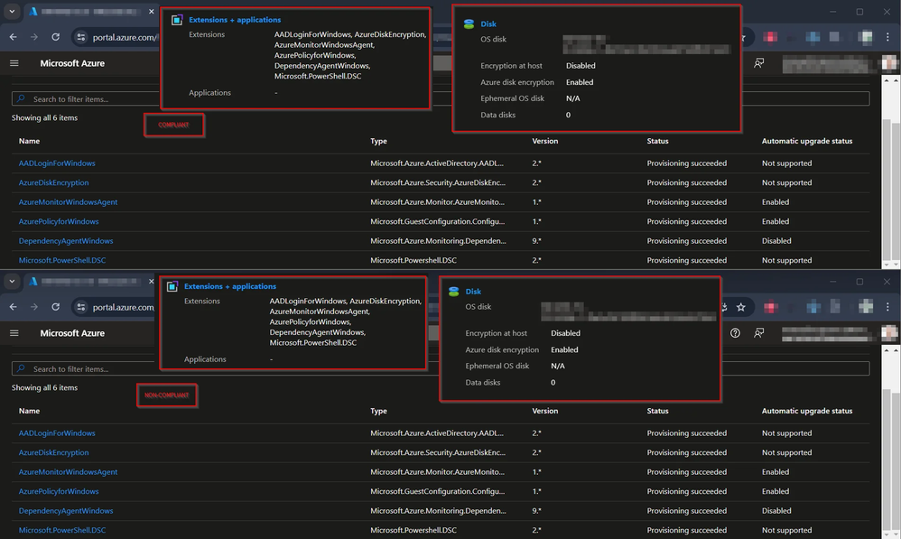View site information icon in top window
The image size is (901, 539).
81,37
